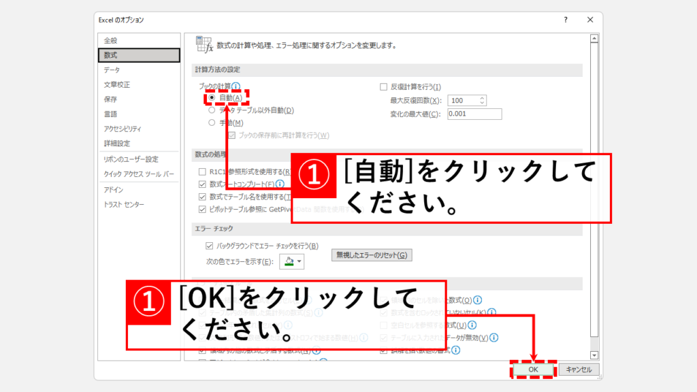Screen dimensions: 697x392
Task: Click info icon beside 領域内のセルを除いた数式(O)
Action: tap(478, 299)
